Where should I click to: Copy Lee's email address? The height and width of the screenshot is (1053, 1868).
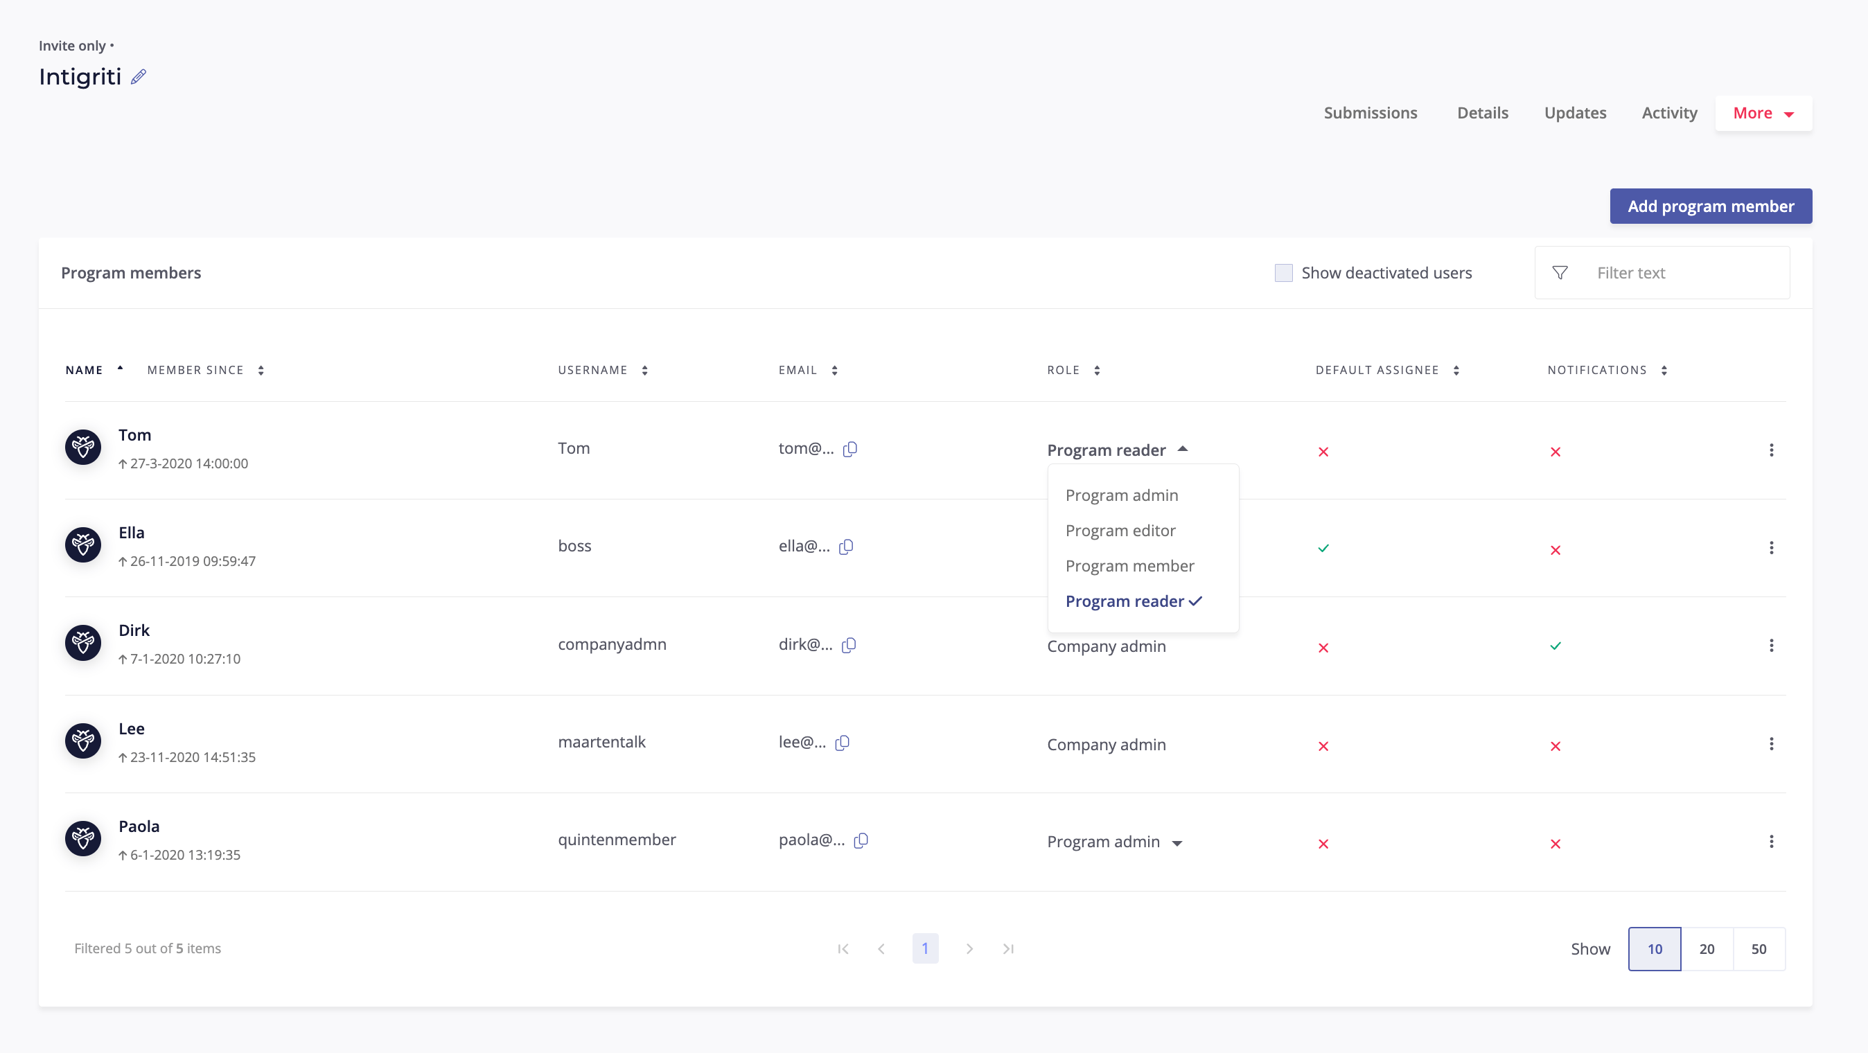click(843, 743)
